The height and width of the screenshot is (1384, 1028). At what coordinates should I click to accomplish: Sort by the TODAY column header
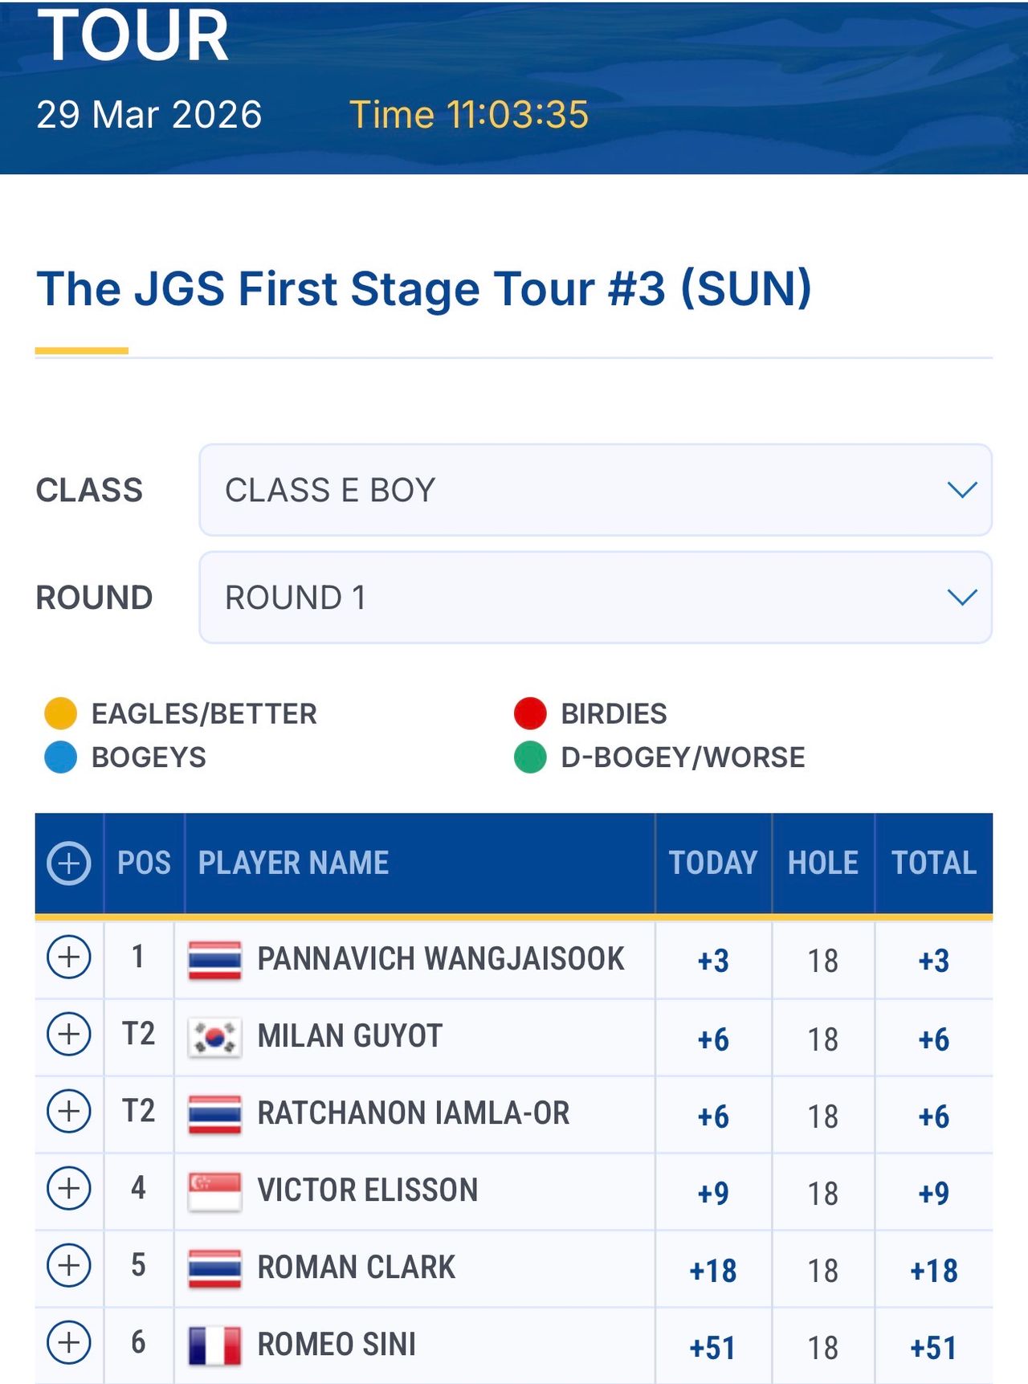click(713, 863)
